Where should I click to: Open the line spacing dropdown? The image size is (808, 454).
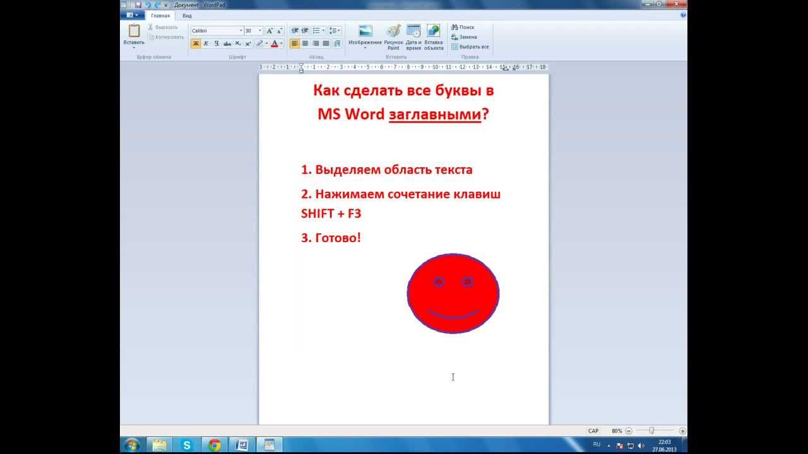tap(335, 30)
